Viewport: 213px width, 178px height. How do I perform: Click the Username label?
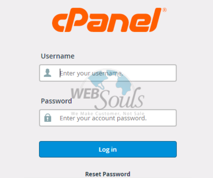(58, 56)
